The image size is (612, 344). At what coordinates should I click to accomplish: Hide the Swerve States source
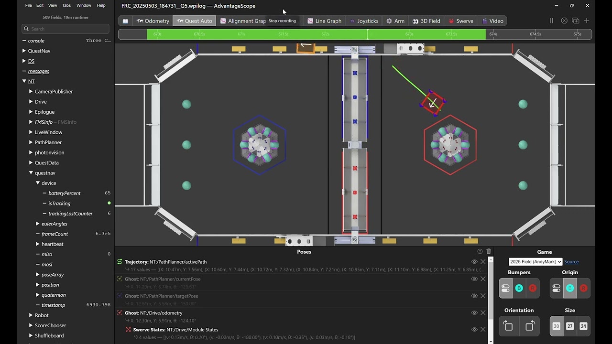[x=474, y=330]
